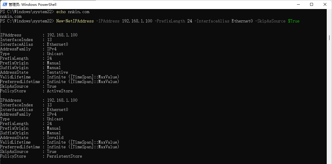
Task: Close the PowerShell window
Action: (x=325, y=4)
